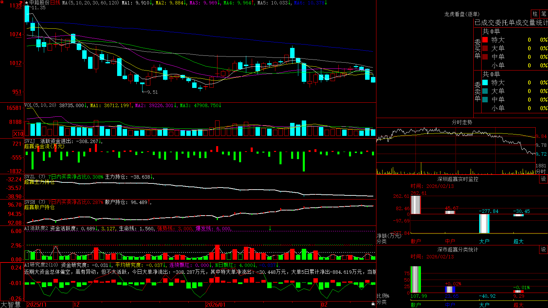Click the 超赢散户持仓 label
The width and height of the screenshot is (548, 308).
[x=39, y=207]
